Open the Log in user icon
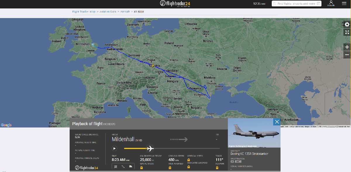The height and width of the screenshot is (172, 351). 331,3
